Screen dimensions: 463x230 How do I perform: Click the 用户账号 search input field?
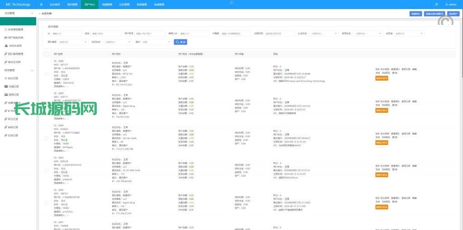[x=150, y=33]
